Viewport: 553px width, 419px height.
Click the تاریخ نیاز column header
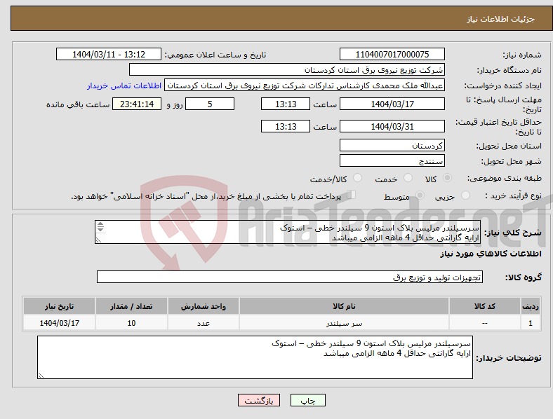59,306
